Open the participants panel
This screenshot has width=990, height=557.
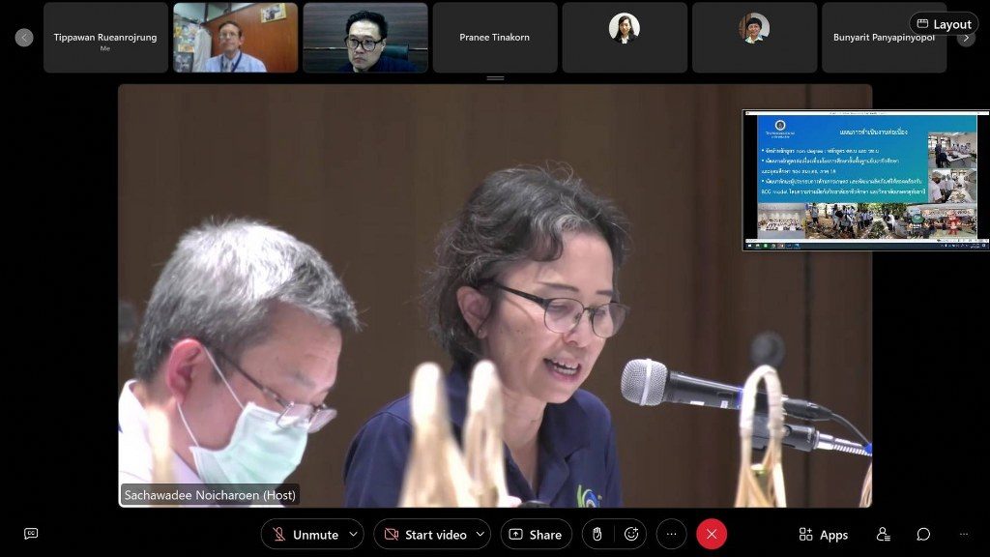coord(883,534)
